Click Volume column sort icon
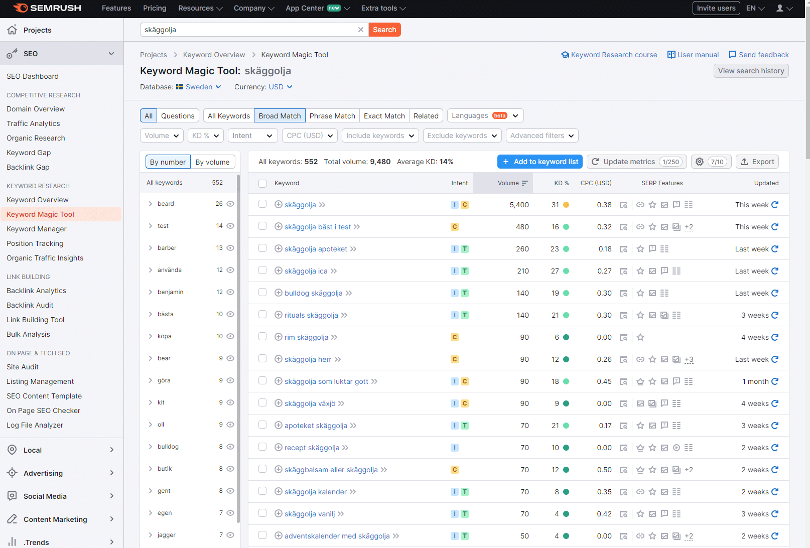810x548 pixels. point(524,183)
